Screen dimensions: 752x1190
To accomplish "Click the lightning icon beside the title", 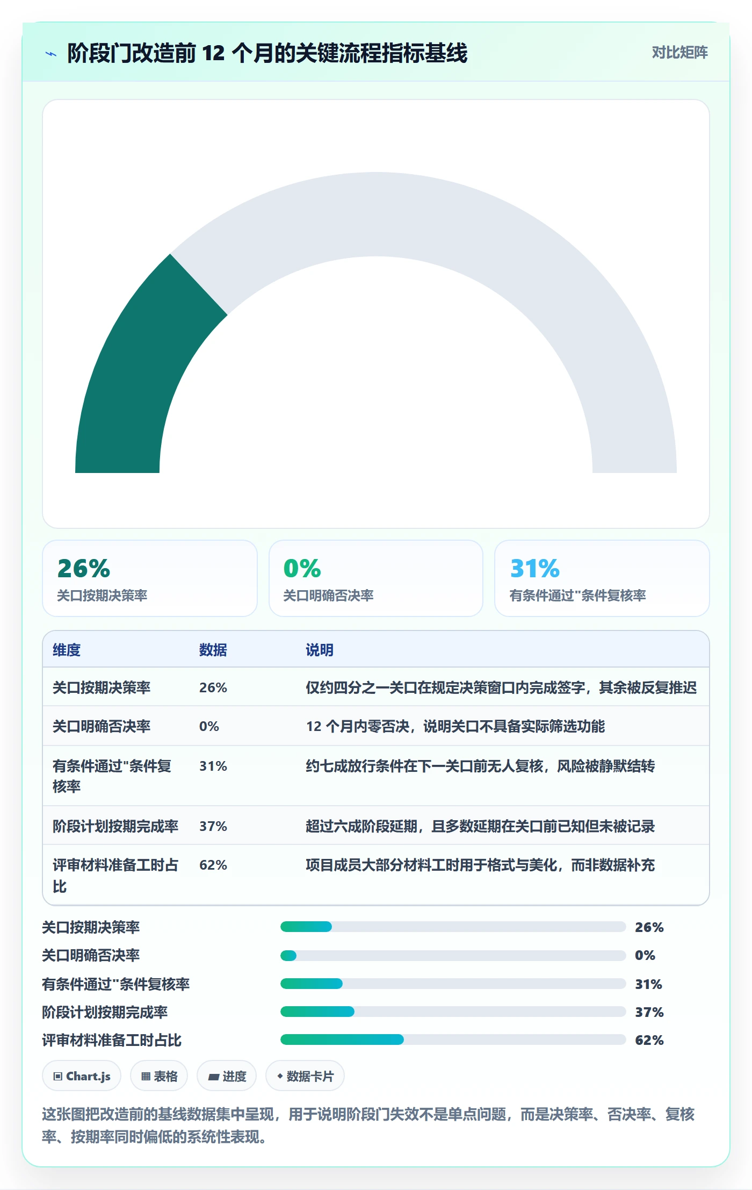I will (51, 54).
